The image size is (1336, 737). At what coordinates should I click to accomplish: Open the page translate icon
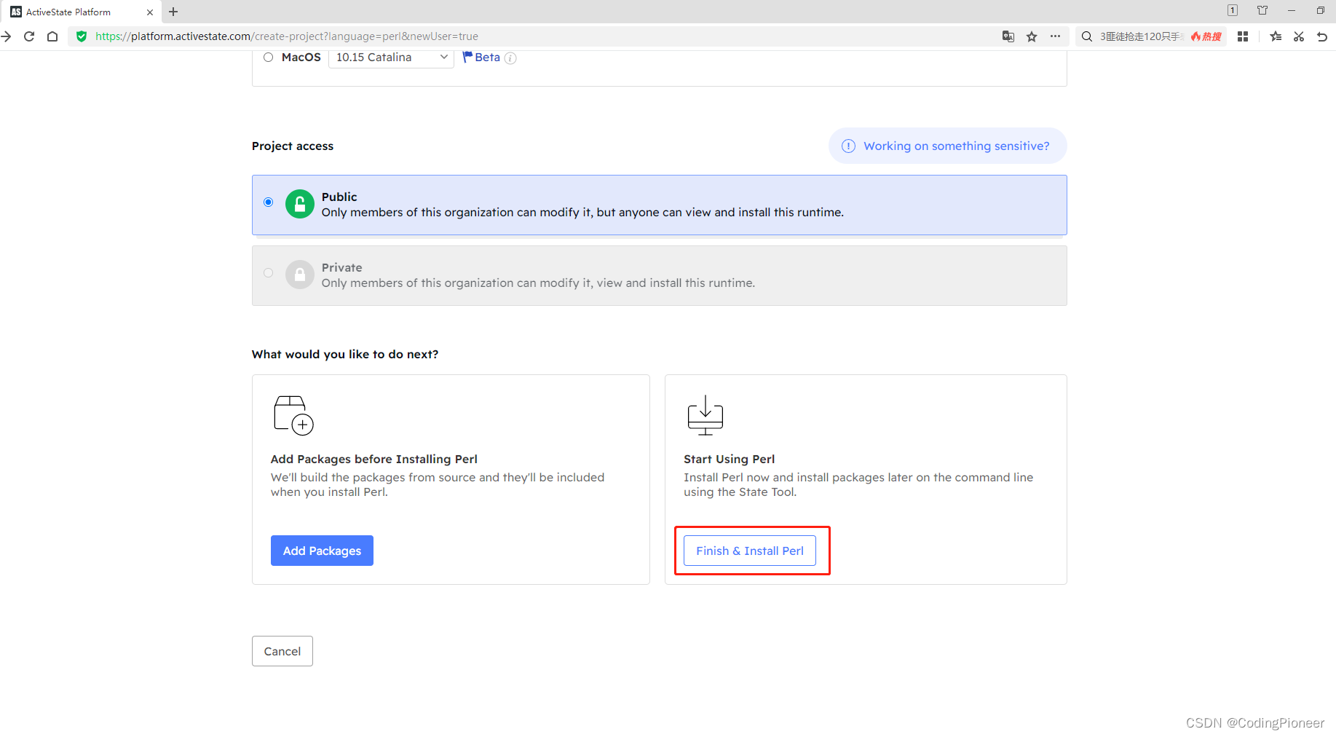pyautogui.click(x=1008, y=36)
